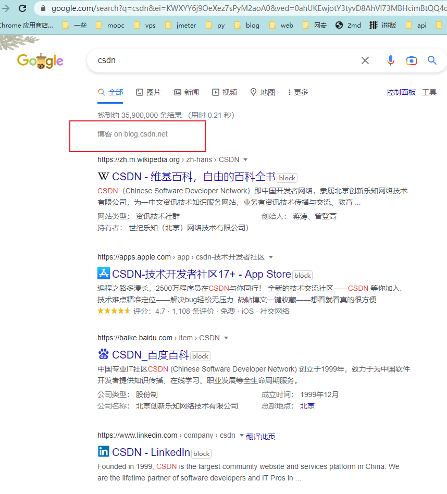Expand dropdown next to linkedin.com URL

click(242, 436)
